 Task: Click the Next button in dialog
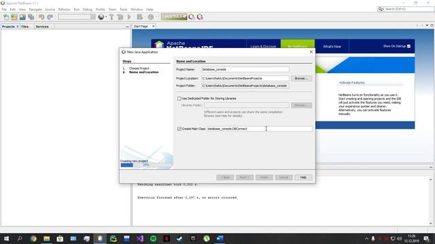tap(245, 178)
